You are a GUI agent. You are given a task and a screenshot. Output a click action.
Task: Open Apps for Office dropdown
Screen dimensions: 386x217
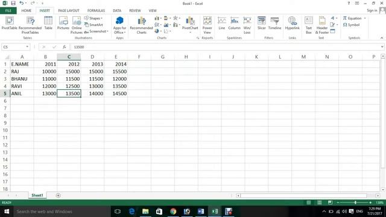click(119, 25)
